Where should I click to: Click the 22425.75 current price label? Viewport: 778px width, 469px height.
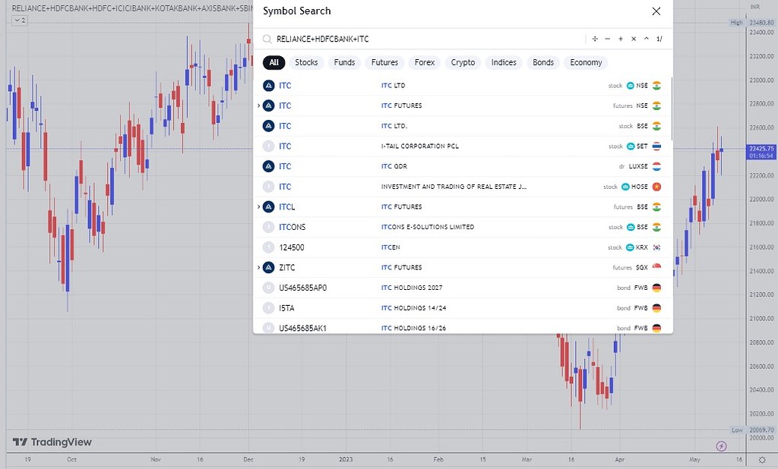761,153
